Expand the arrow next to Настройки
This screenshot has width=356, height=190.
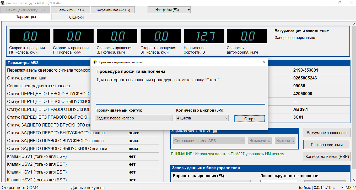(x=189, y=10)
